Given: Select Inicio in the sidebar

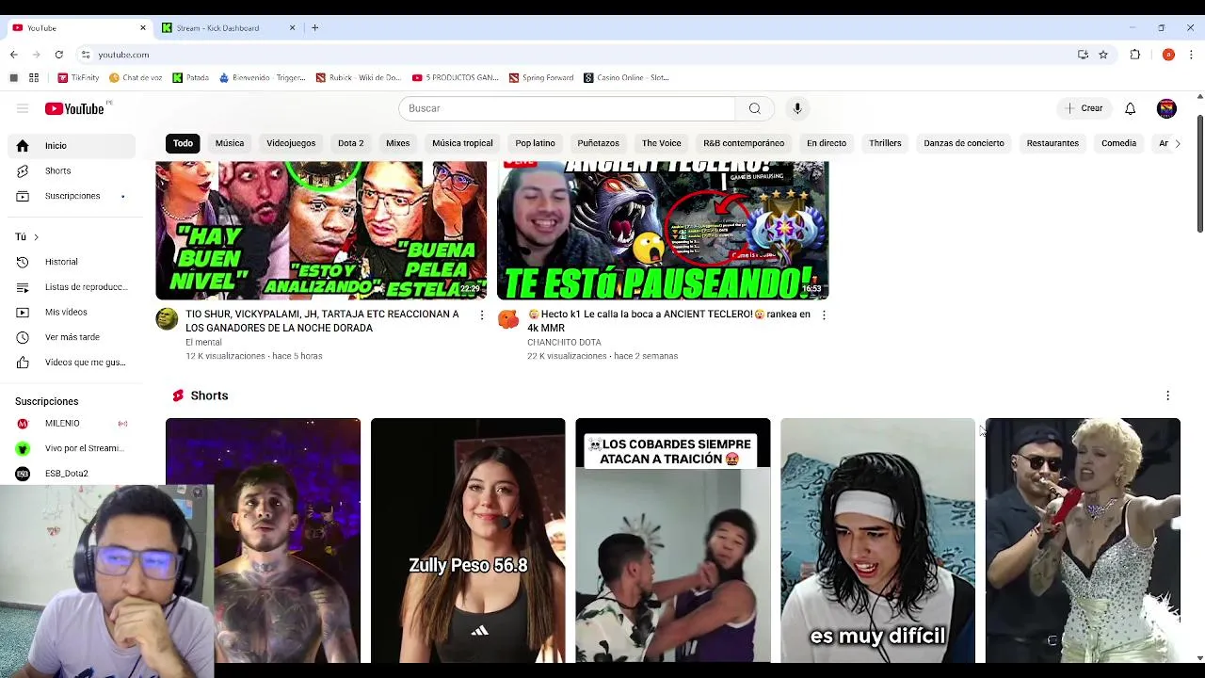Looking at the screenshot, I should click(x=72, y=146).
